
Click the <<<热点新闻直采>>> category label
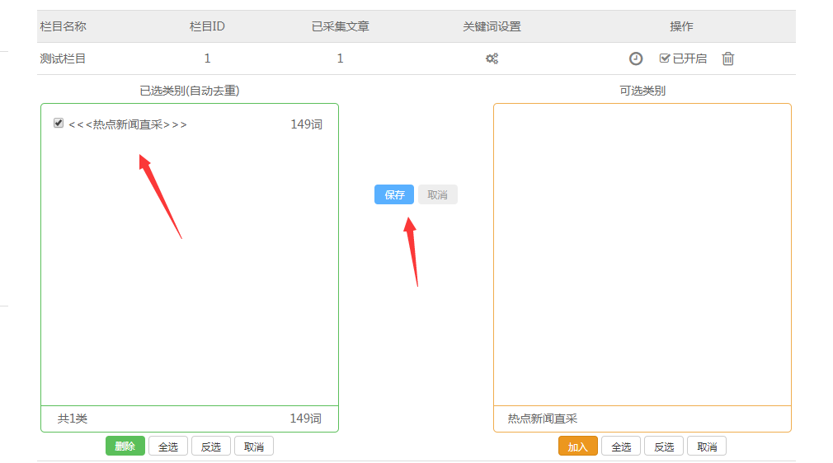(128, 124)
